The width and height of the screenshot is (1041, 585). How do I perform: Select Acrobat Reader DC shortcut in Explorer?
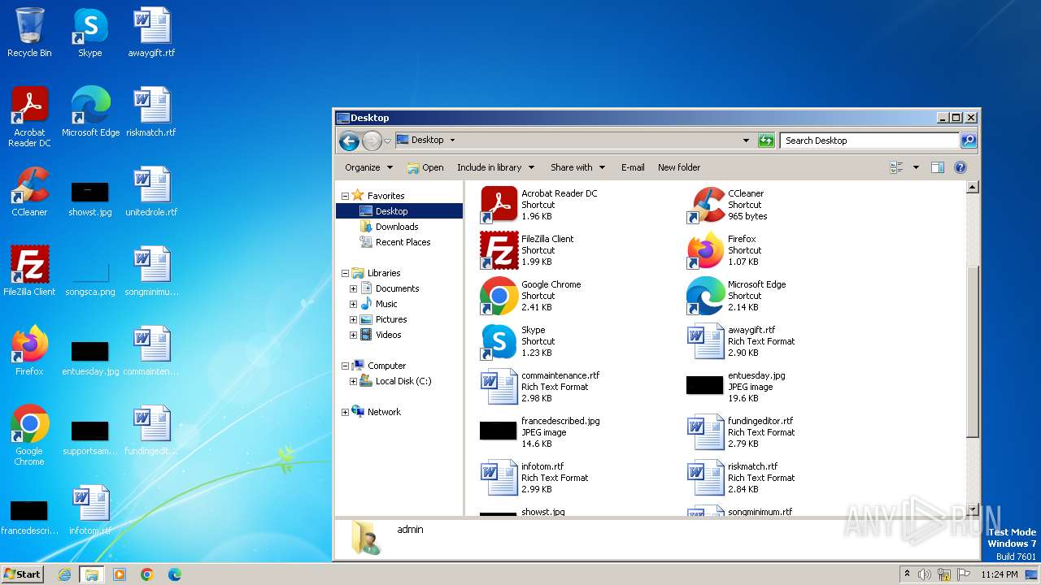[x=539, y=205]
